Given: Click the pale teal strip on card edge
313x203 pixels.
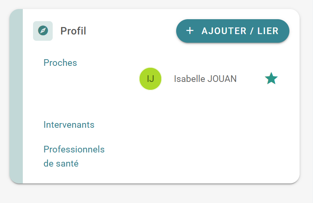Looking at the screenshot, I should tap(16, 96).
